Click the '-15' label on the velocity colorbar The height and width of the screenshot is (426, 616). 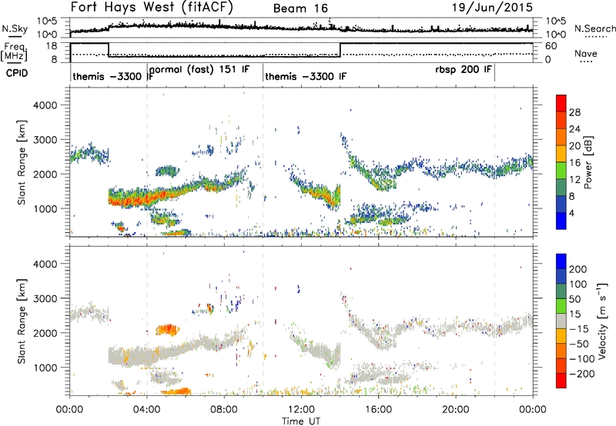tap(579, 329)
